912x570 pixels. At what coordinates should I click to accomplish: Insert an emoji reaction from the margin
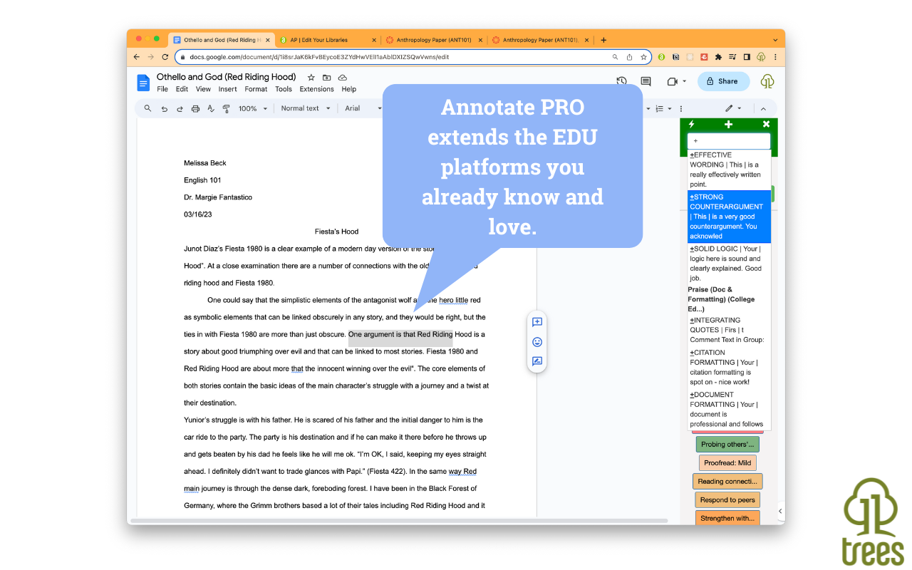click(537, 342)
